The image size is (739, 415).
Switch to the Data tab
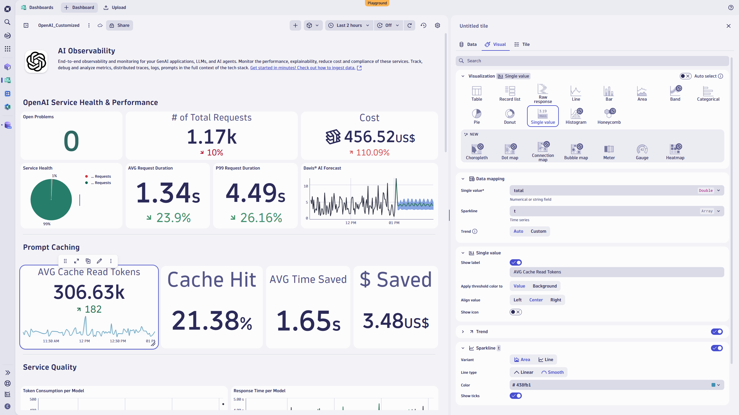click(468, 44)
